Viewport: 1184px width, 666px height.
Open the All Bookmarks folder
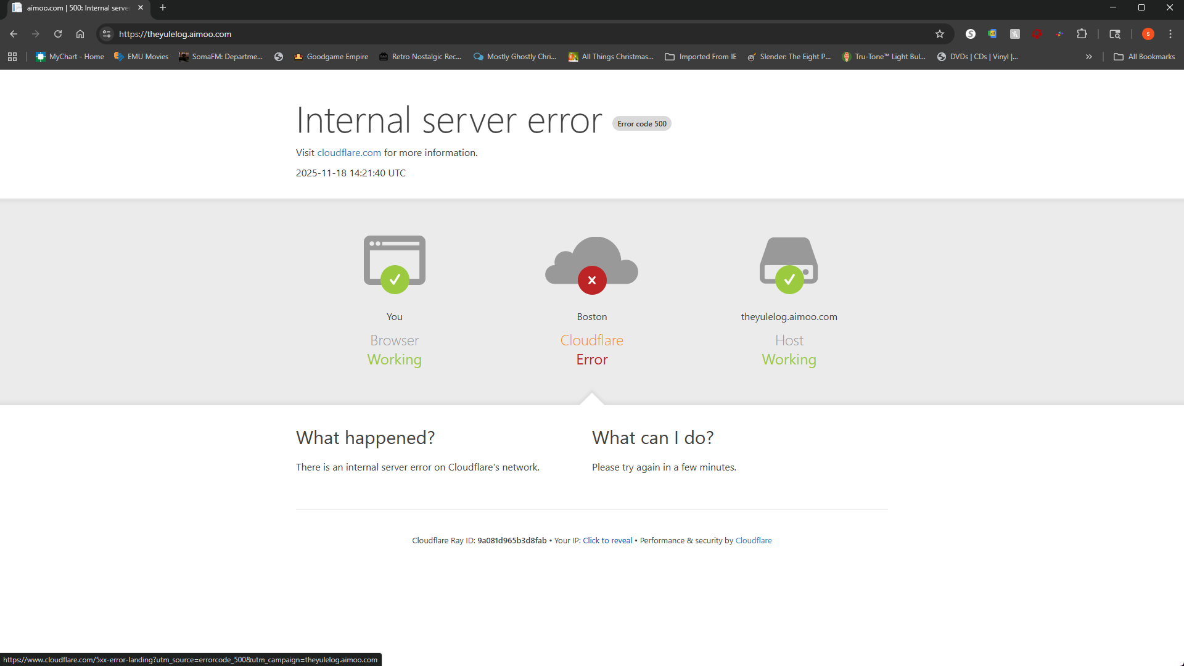[x=1145, y=57]
